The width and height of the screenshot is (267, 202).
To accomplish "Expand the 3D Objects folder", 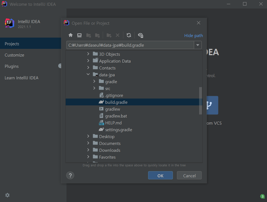I will tap(88, 54).
